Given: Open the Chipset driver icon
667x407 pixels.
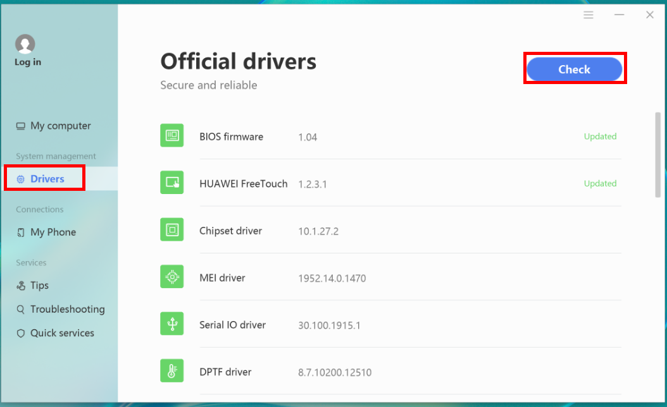Looking at the screenshot, I should coord(171,229).
